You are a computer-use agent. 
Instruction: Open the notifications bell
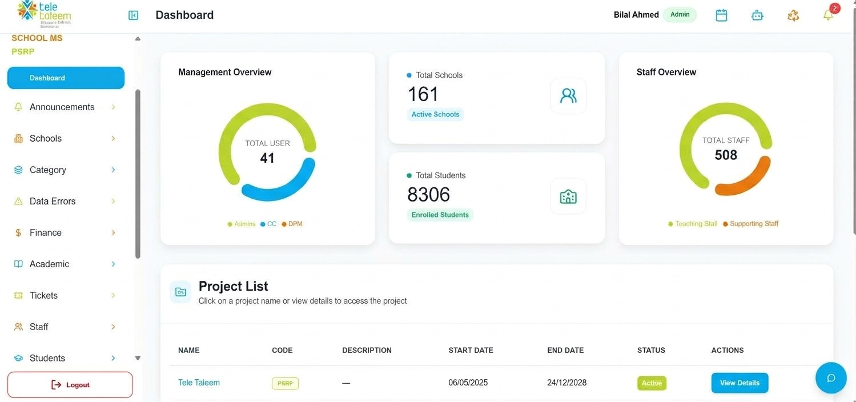pyautogui.click(x=828, y=15)
